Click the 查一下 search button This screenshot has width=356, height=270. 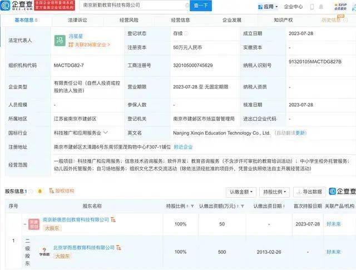pos(201,6)
